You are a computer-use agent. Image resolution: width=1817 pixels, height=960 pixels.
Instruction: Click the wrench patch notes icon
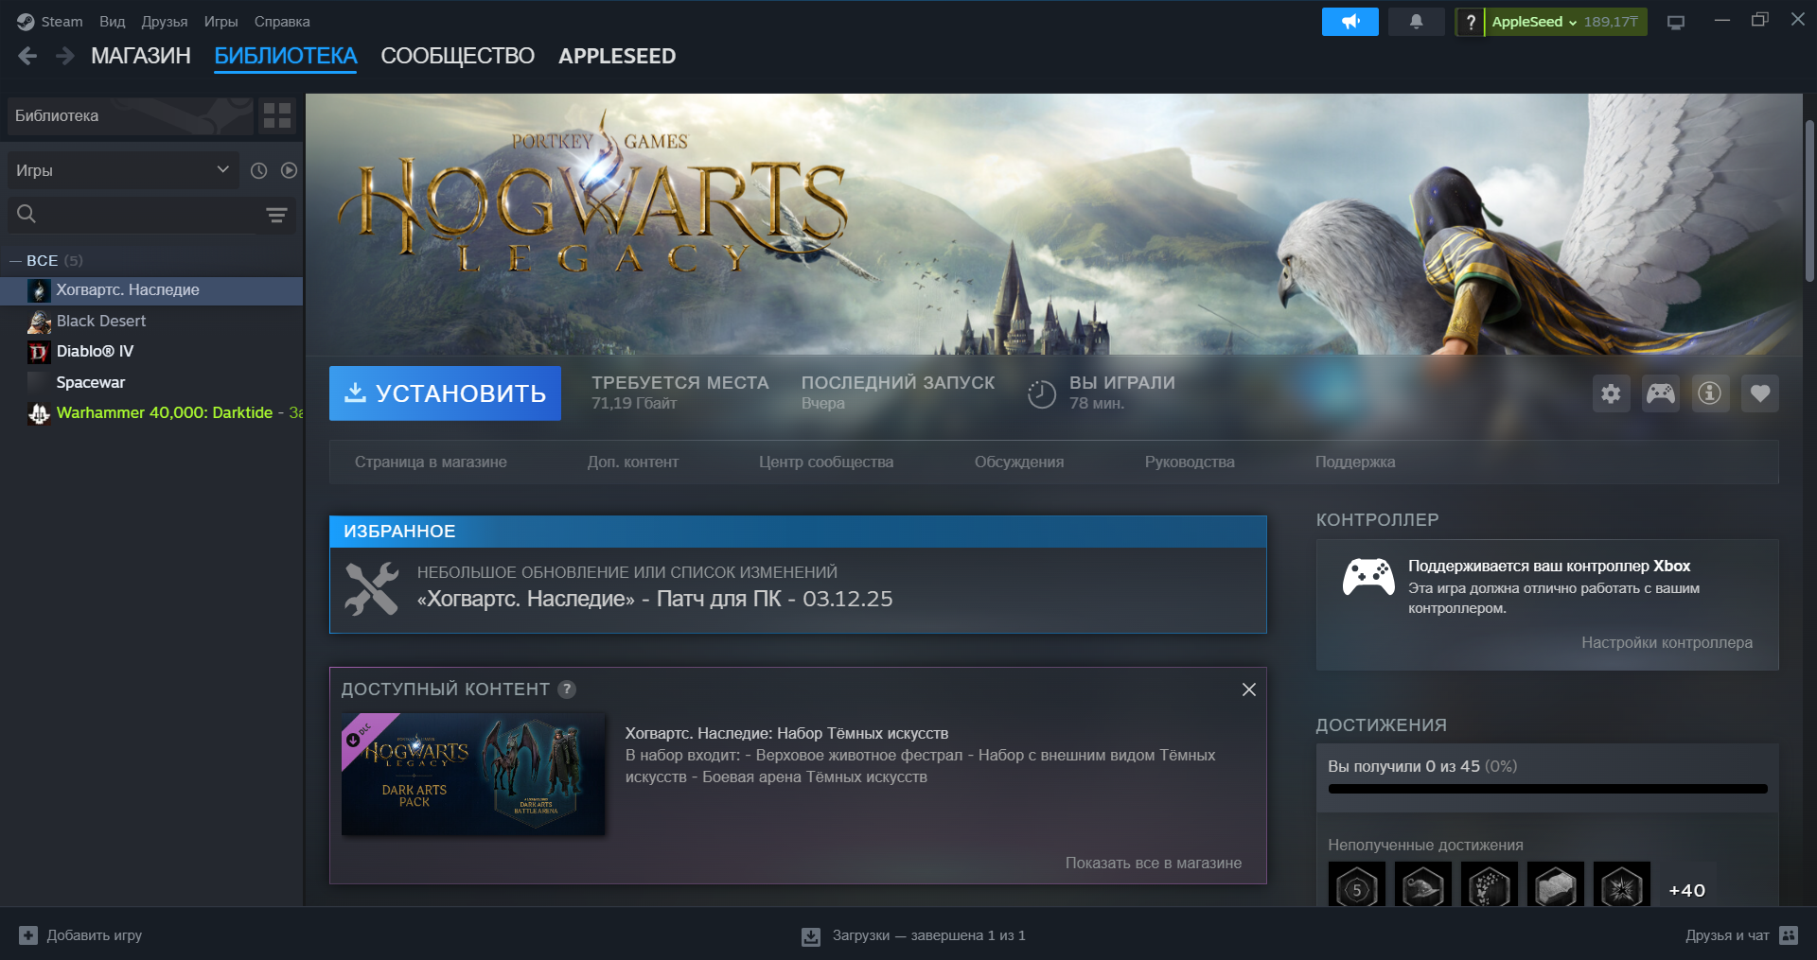[372, 588]
